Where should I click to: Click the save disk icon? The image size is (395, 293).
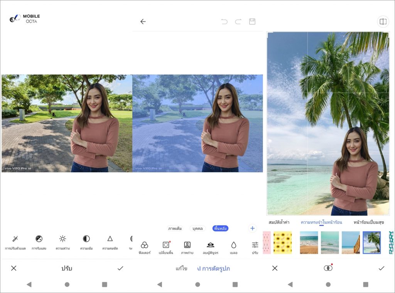252,22
